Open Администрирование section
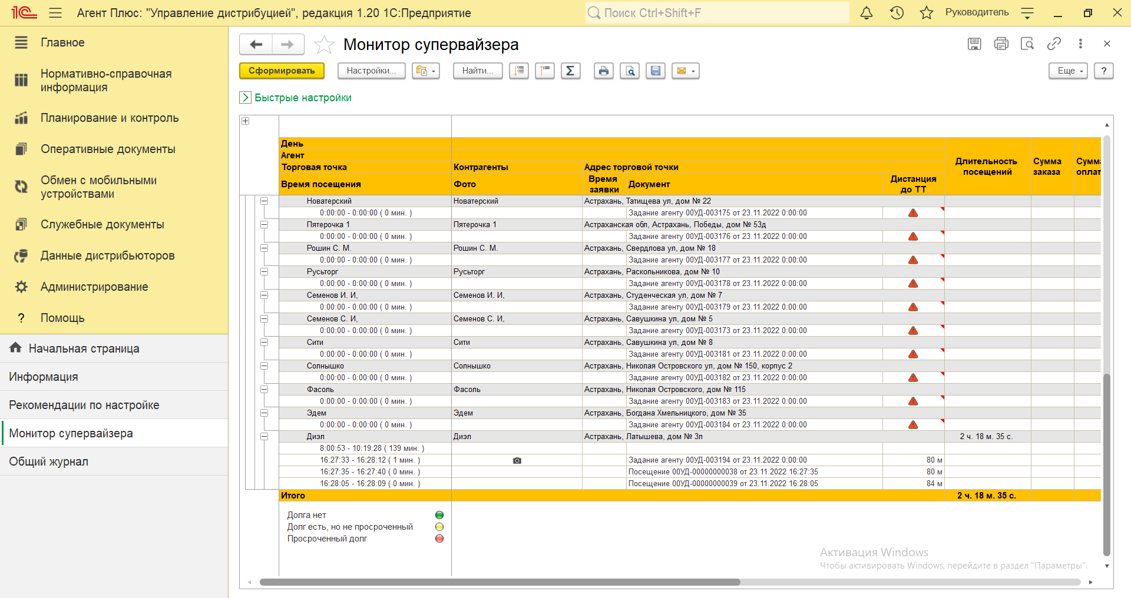The width and height of the screenshot is (1131, 598). click(x=114, y=287)
